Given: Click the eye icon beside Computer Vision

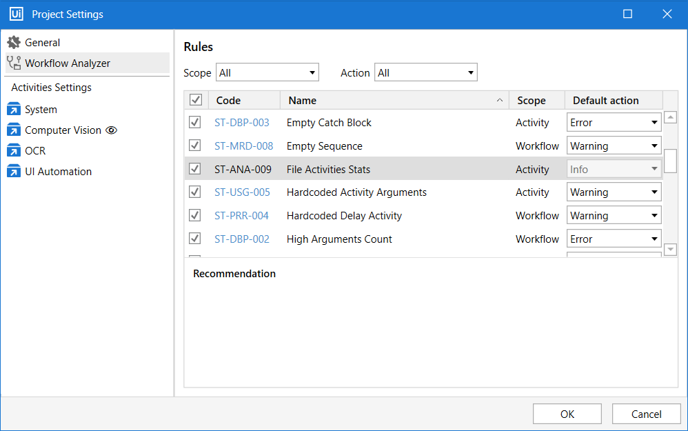Looking at the screenshot, I should point(111,130).
